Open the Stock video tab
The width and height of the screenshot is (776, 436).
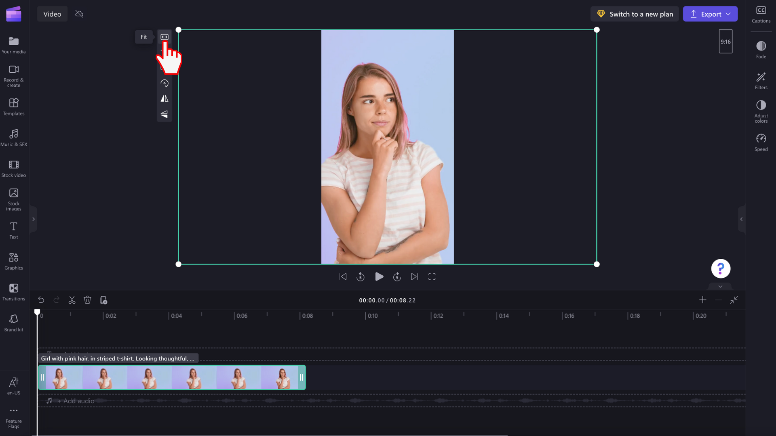point(14,168)
